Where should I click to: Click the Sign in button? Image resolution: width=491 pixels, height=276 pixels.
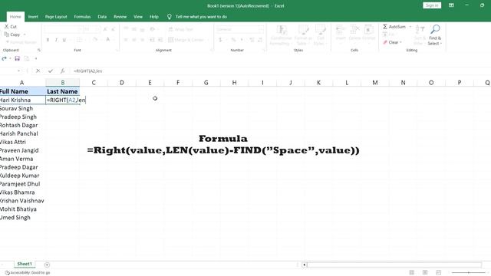click(x=432, y=5)
